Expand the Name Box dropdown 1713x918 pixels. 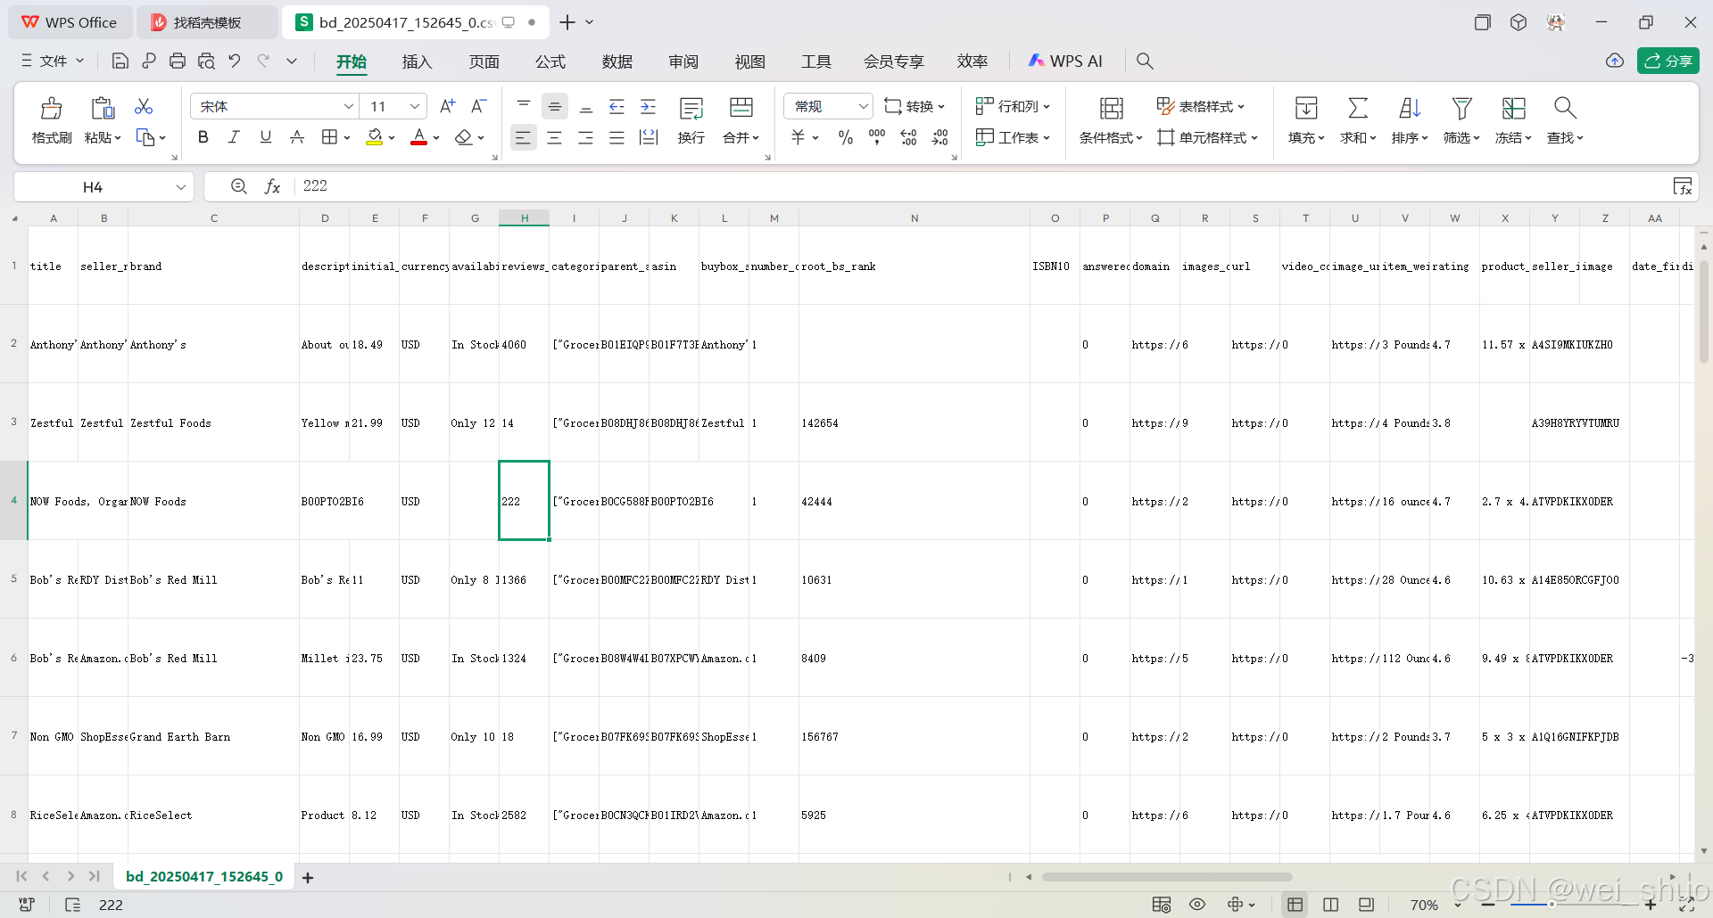[x=180, y=187]
